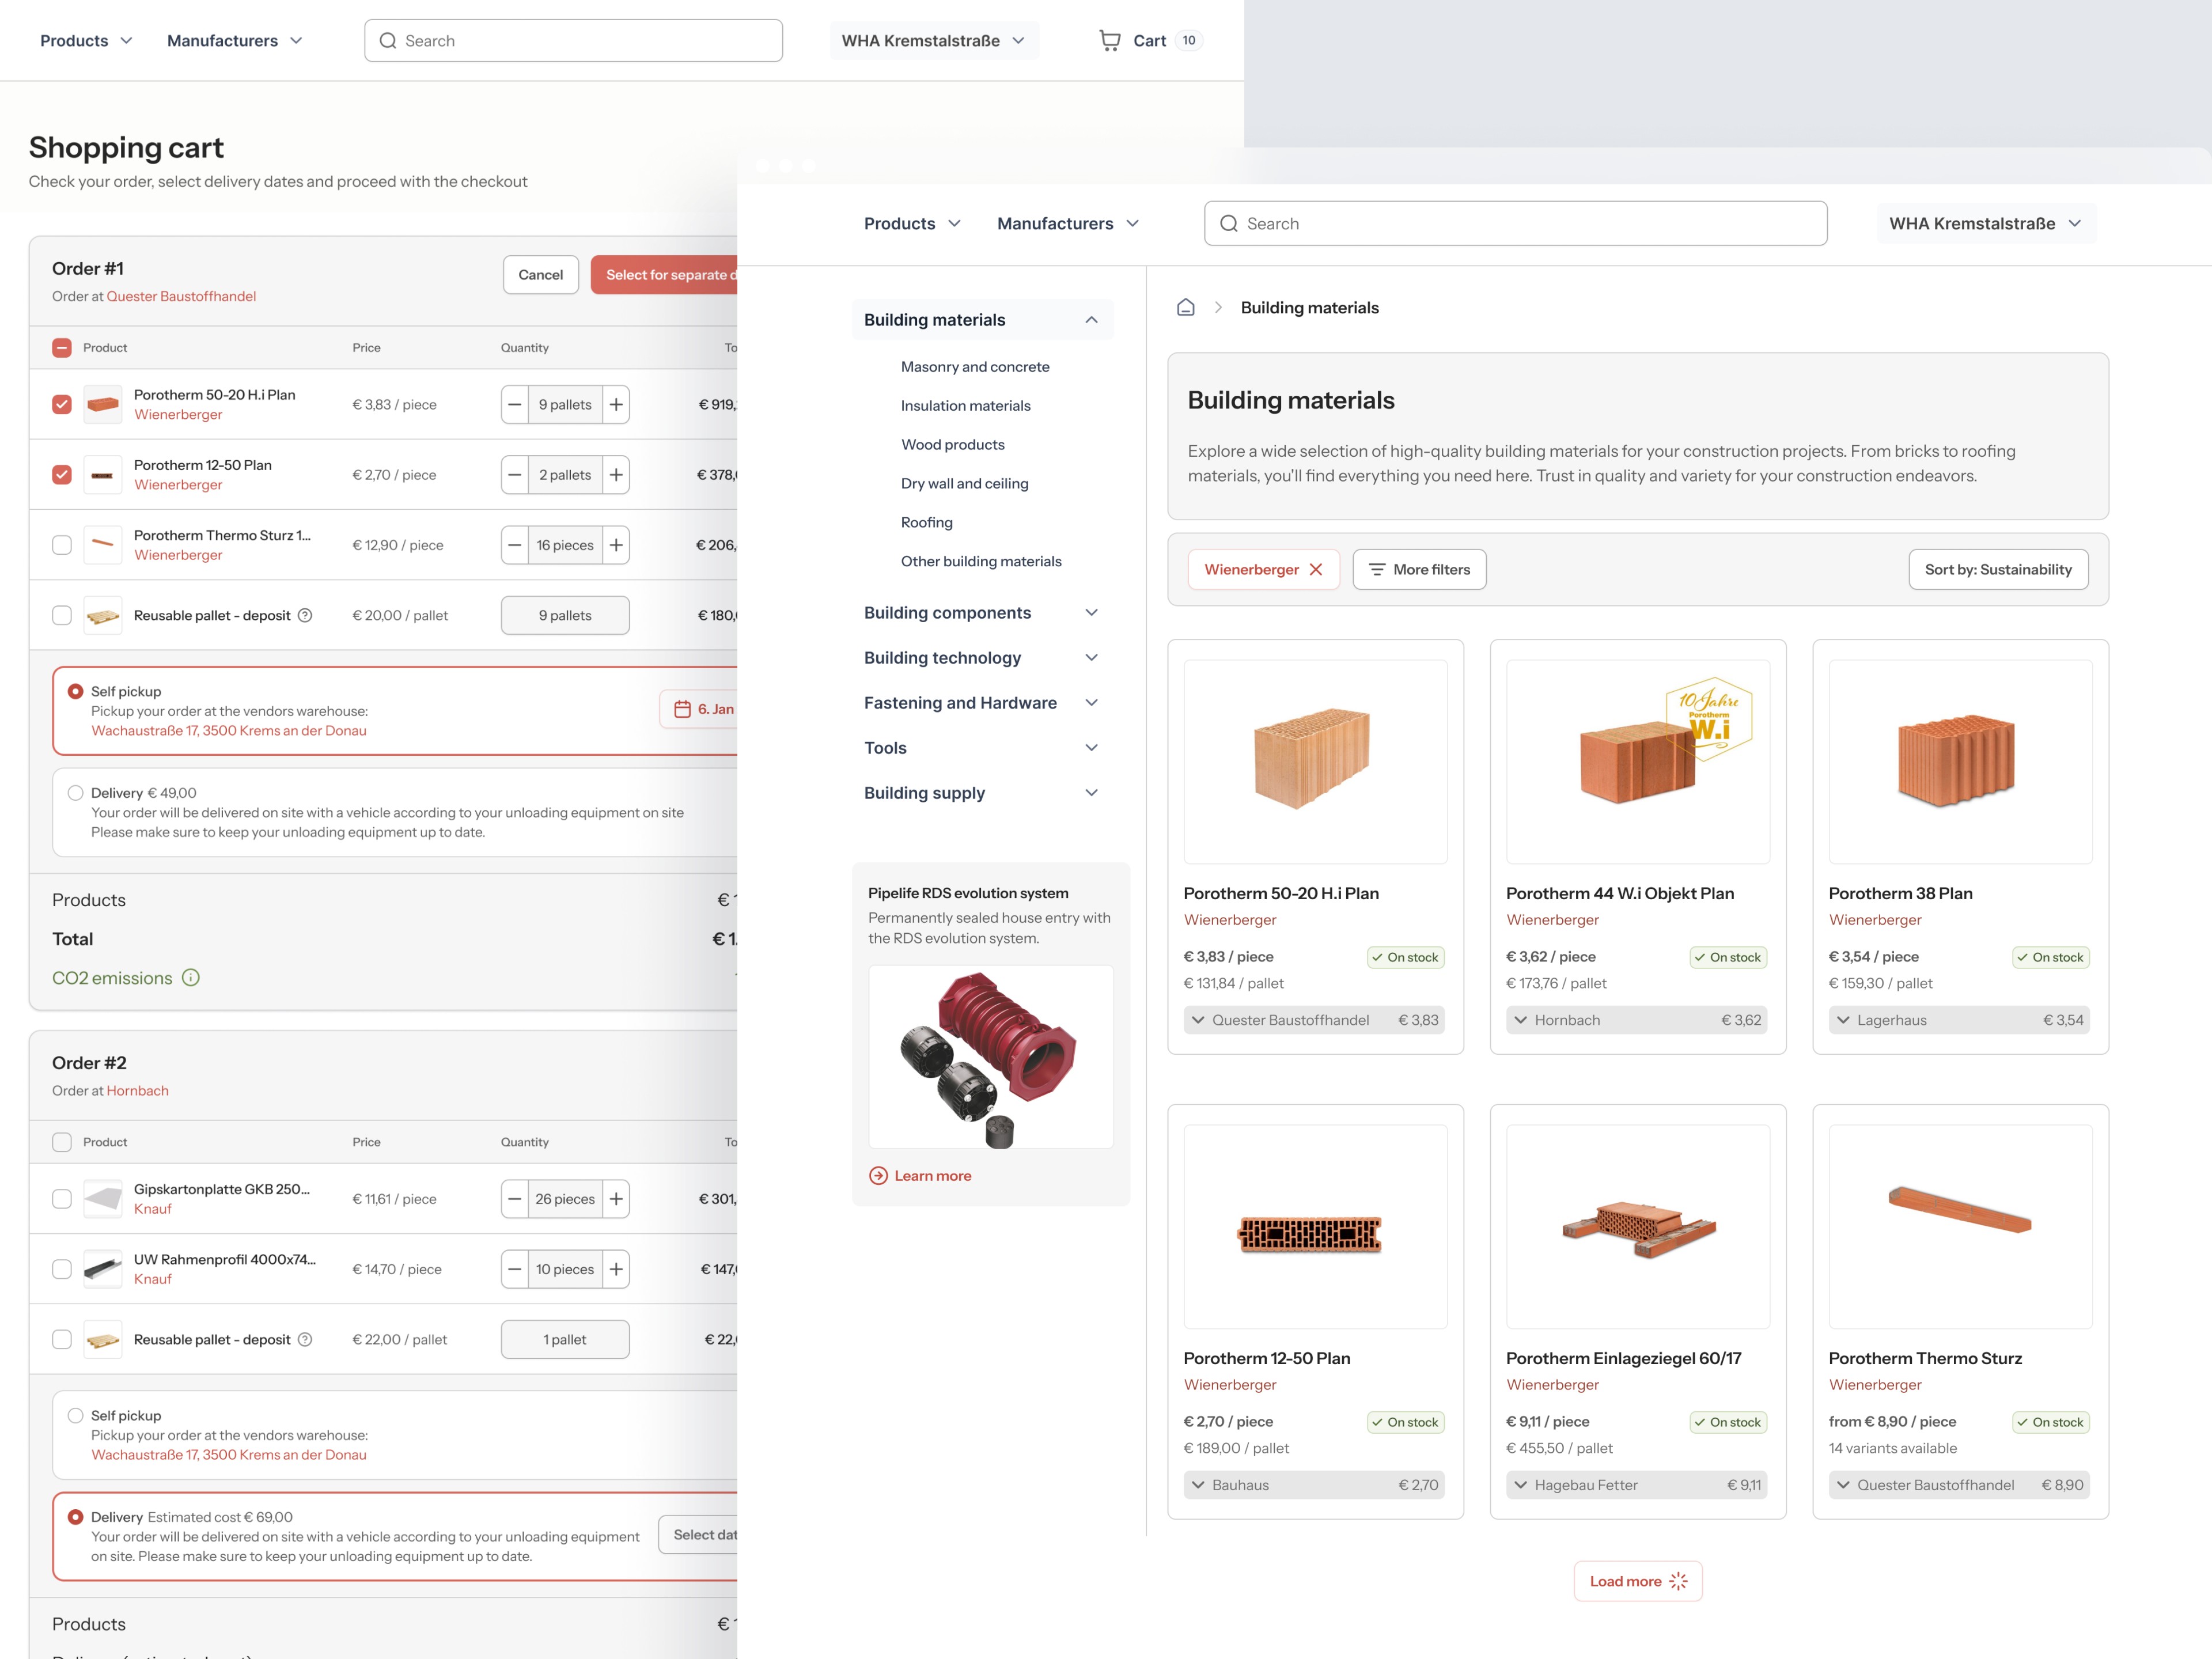
Task: Click the CO2 emissions info icon
Action: tap(191, 978)
